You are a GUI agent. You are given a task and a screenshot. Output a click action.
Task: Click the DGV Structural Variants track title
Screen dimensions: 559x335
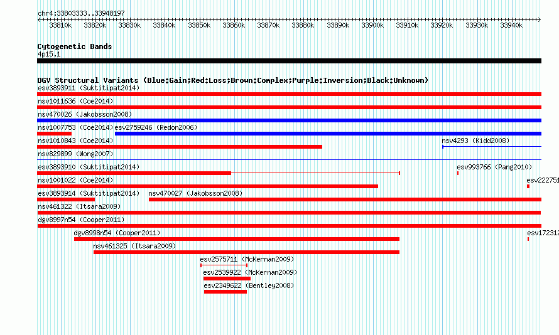233,80
